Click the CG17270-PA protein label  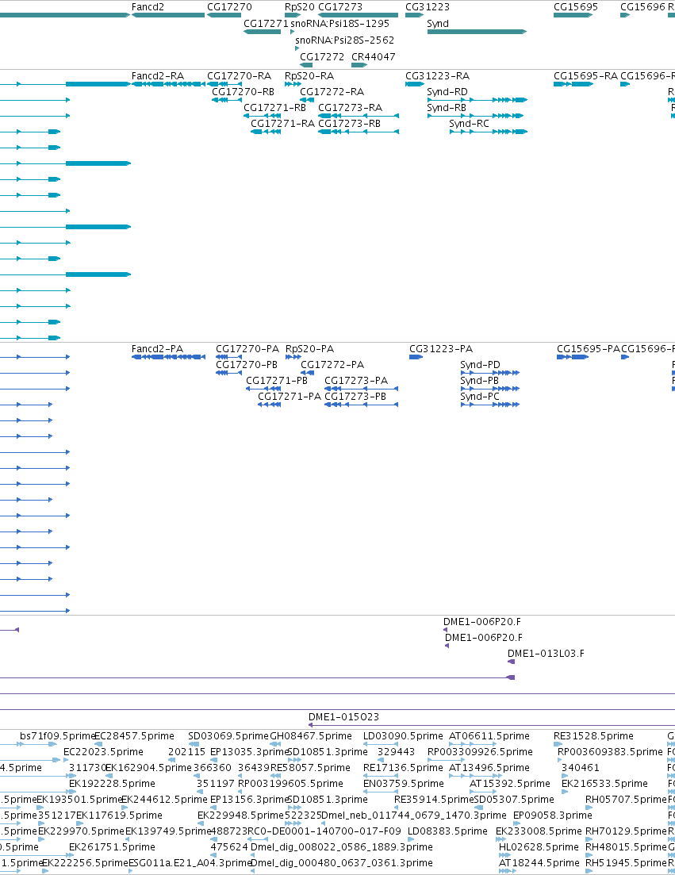click(x=247, y=349)
